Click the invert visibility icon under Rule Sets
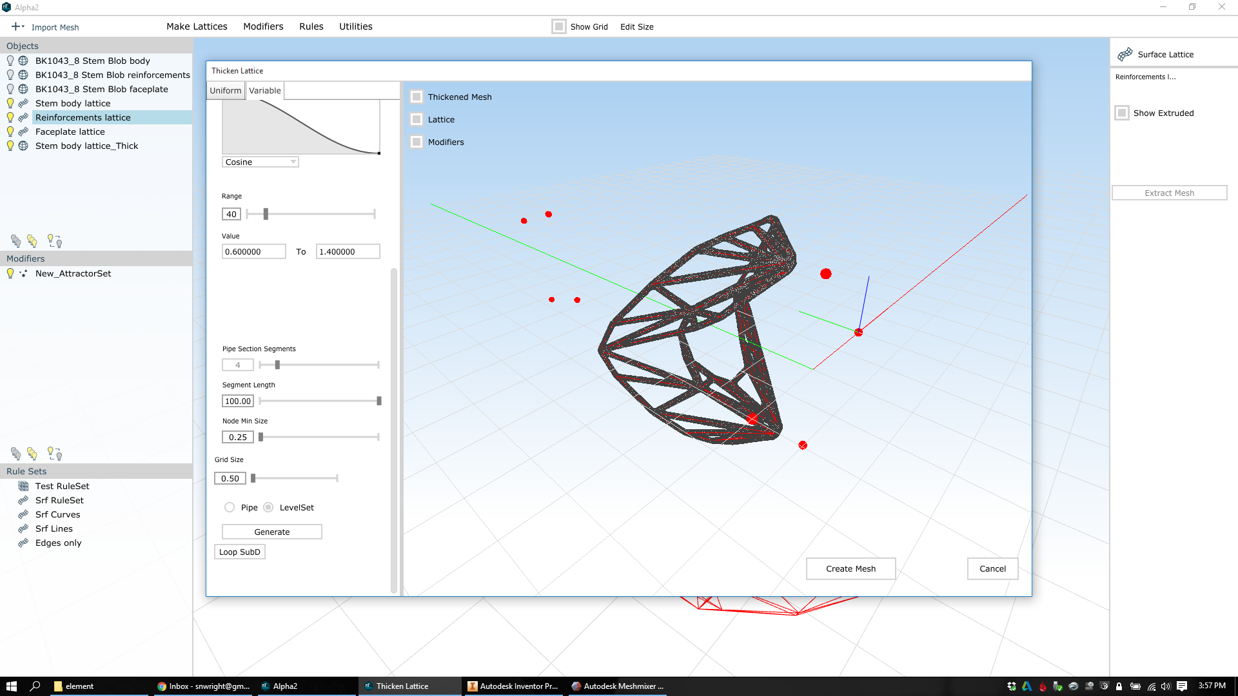Screen dimensions: 1238x696 click(x=55, y=453)
